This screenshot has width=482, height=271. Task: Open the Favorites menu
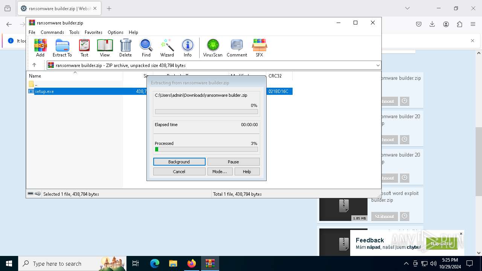[x=93, y=32]
